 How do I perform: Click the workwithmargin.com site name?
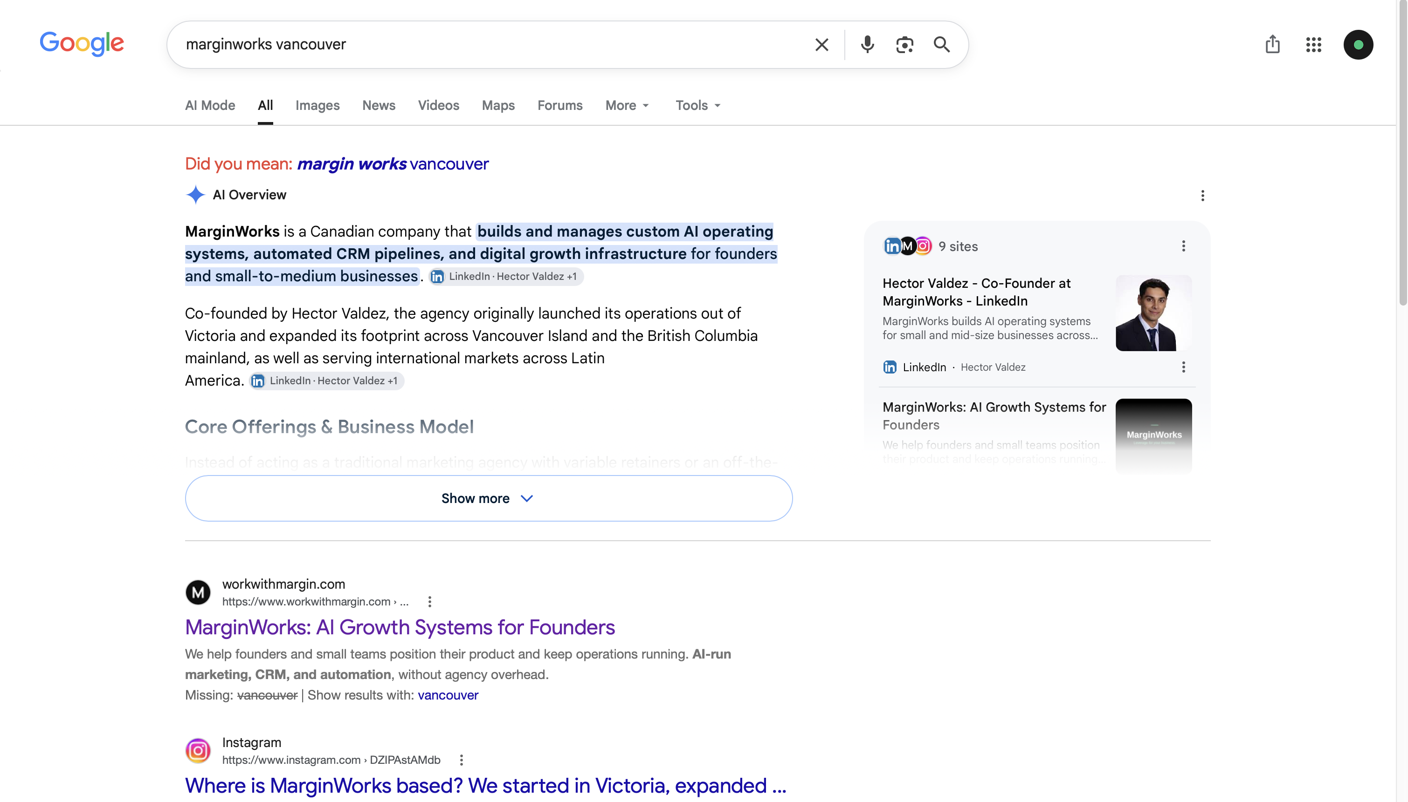[283, 584]
